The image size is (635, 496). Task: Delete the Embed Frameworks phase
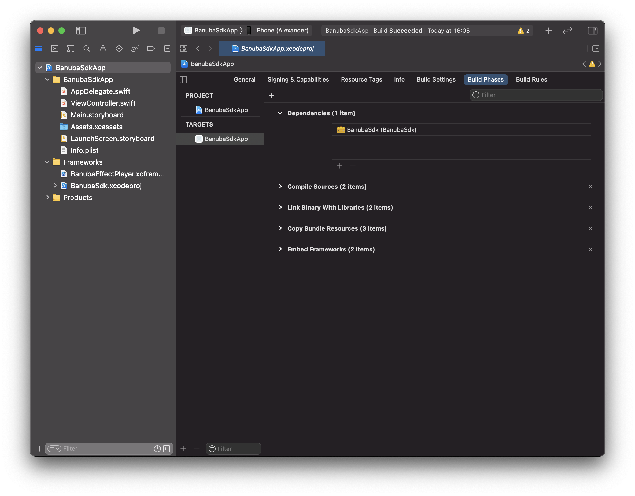[x=590, y=249]
